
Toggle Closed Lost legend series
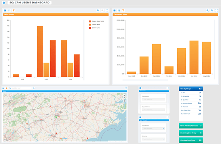click(x=94, y=28)
